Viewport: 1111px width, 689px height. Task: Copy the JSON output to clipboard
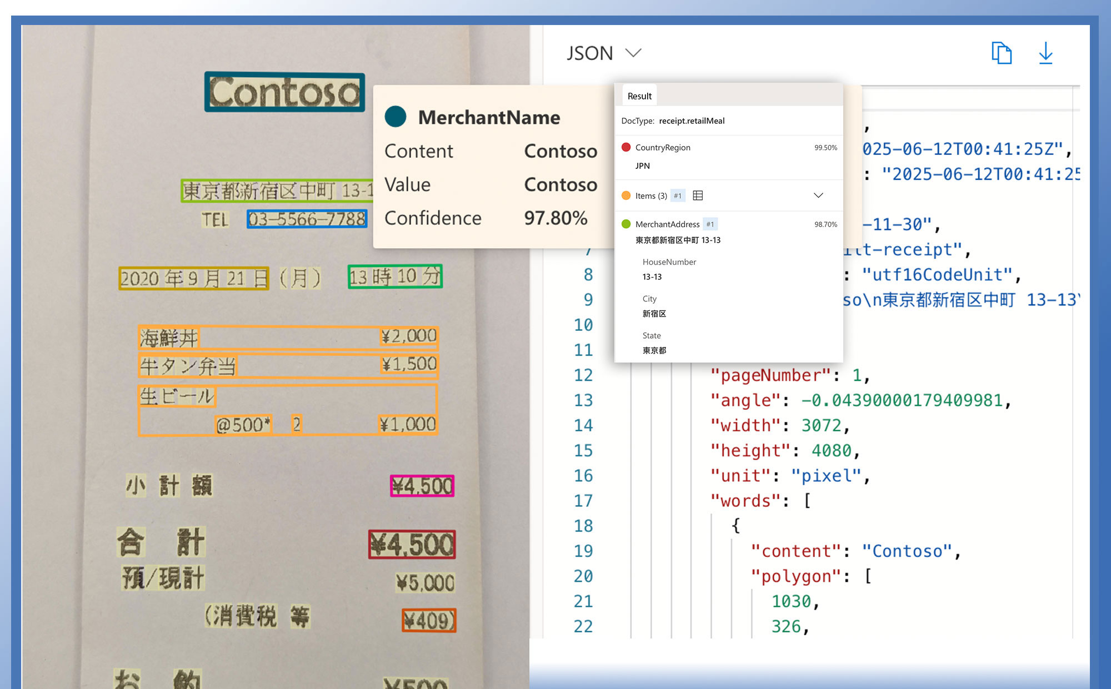tap(1002, 53)
